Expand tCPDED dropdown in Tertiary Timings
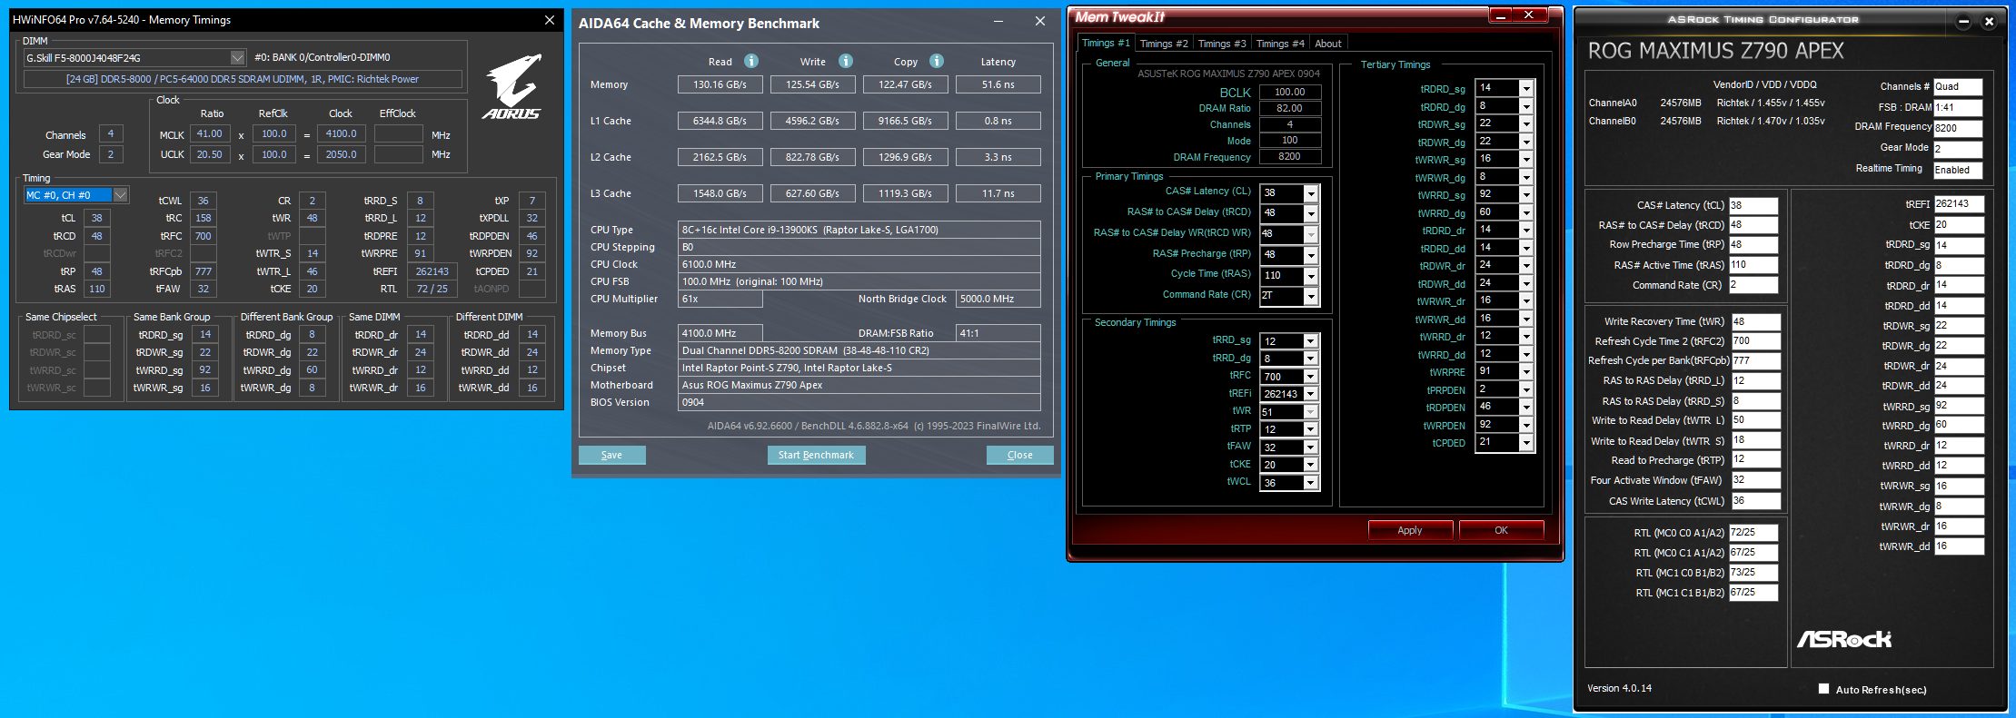The image size is (2016, 718). pos(1526,443)
